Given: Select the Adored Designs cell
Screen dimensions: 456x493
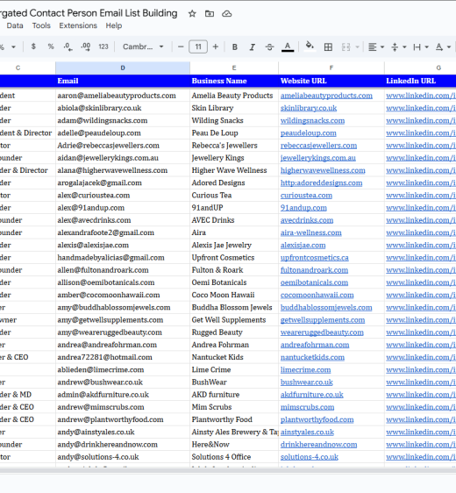Looking at the screenshot, I should pos(234,183).
